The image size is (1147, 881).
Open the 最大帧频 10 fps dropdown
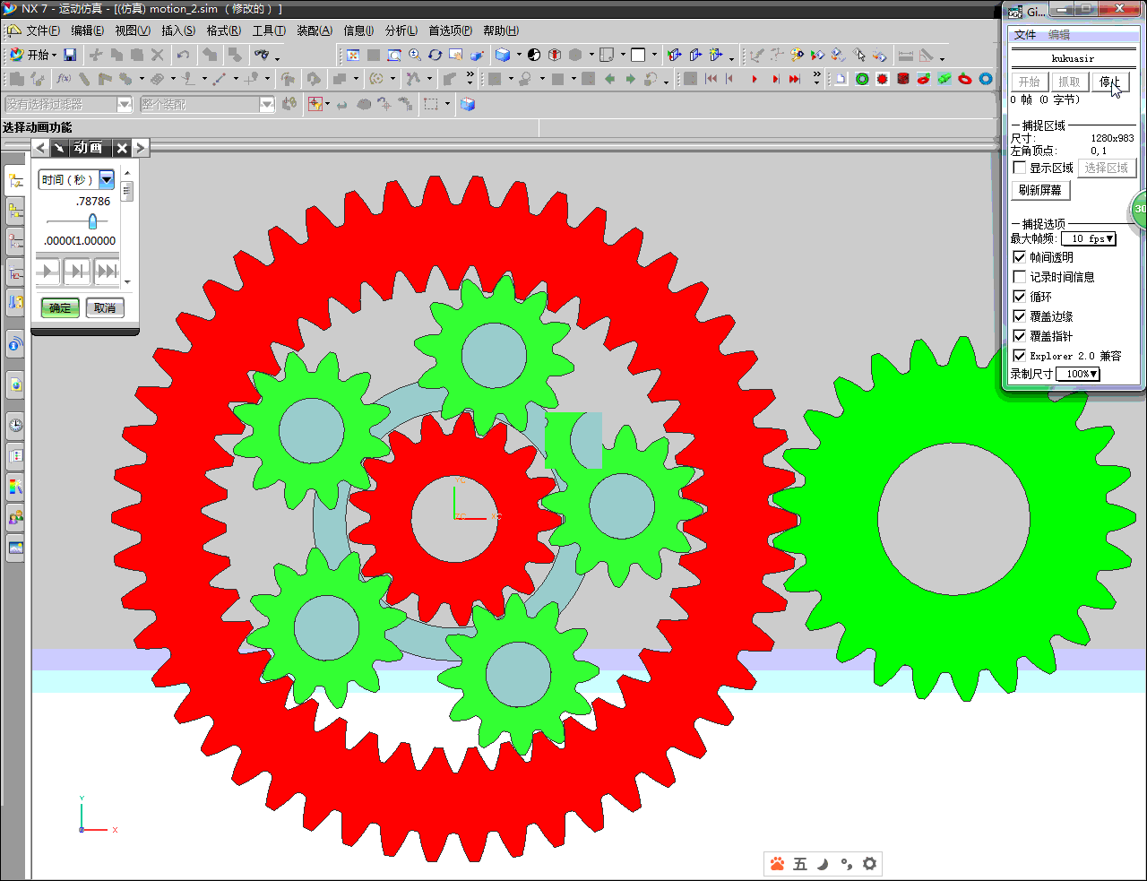[x=1088, y=238]
